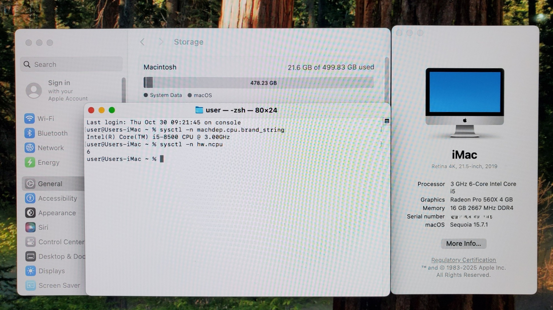Click inside the Search field
The height and width of the screenshot is (310, 553).
point(71,64)
